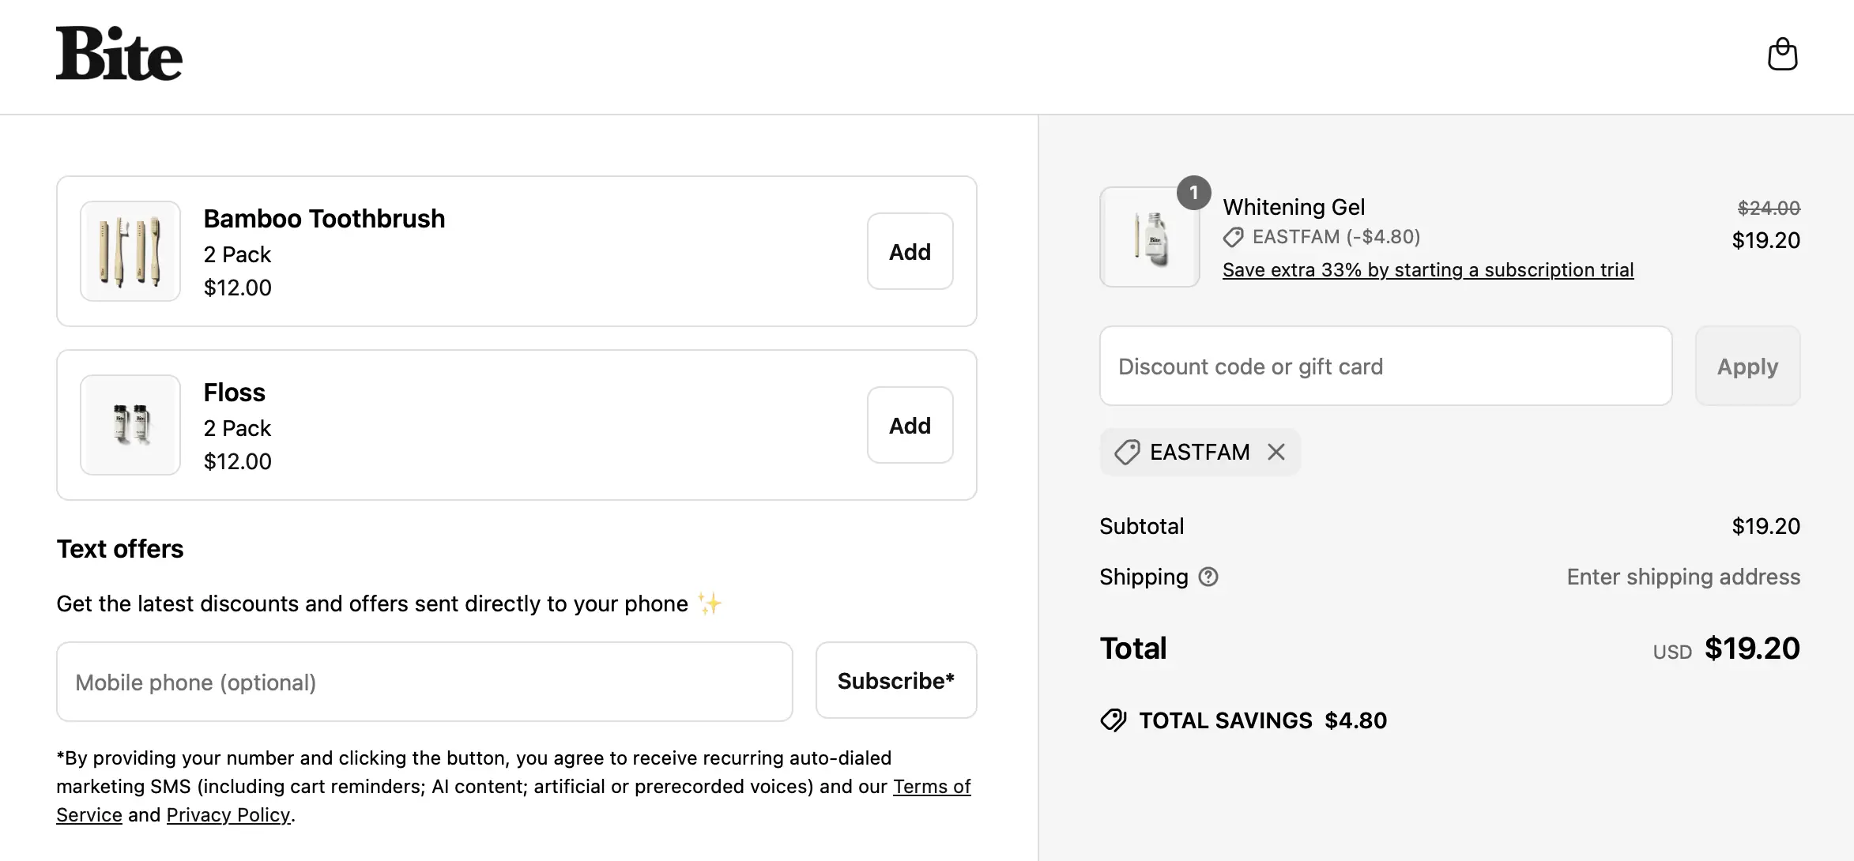Click the quantity badge on Whitening Gel
1854x861 pixels.
[x=1193, y=193]
